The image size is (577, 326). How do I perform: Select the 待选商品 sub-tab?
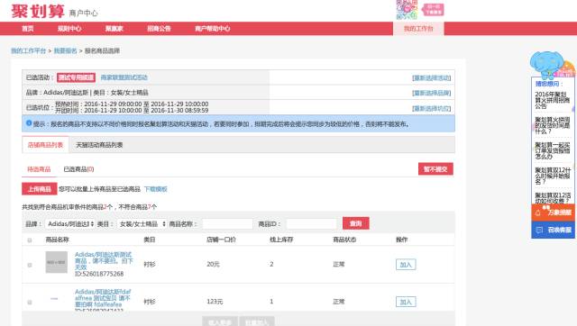pyautogui.click(x=39, y=169)
